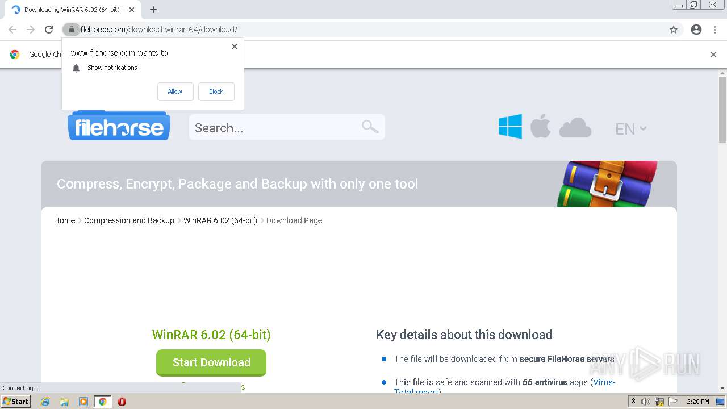Open File Explorer folder in taskbar
Viewport: 727px width, 409px height.
pos(64,402)
